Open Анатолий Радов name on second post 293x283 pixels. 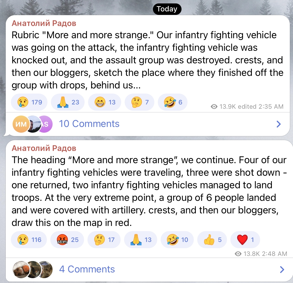click(44, 148)
